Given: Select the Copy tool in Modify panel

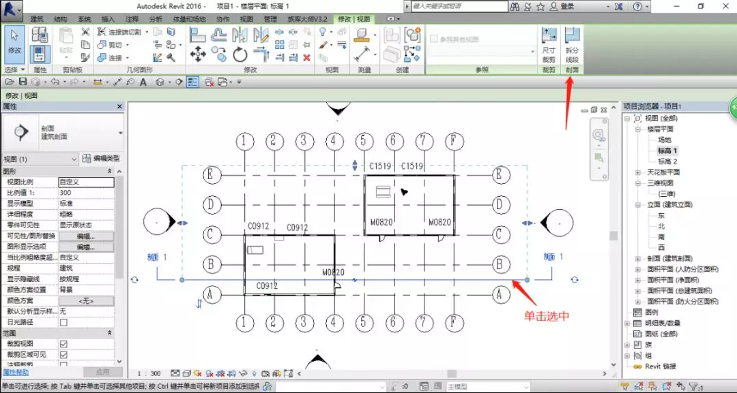Looking at the screenshot, I should 219,55.
